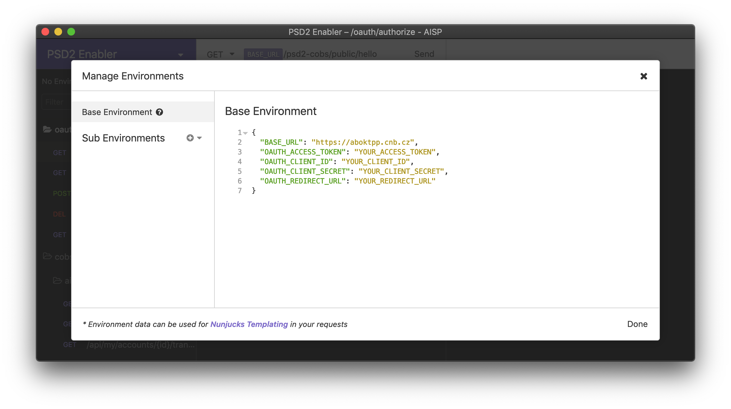The height and width of the screenshot is (409, 731).
Task: Click the Done button
Action: pyautogui.click(x=637, y=324)
